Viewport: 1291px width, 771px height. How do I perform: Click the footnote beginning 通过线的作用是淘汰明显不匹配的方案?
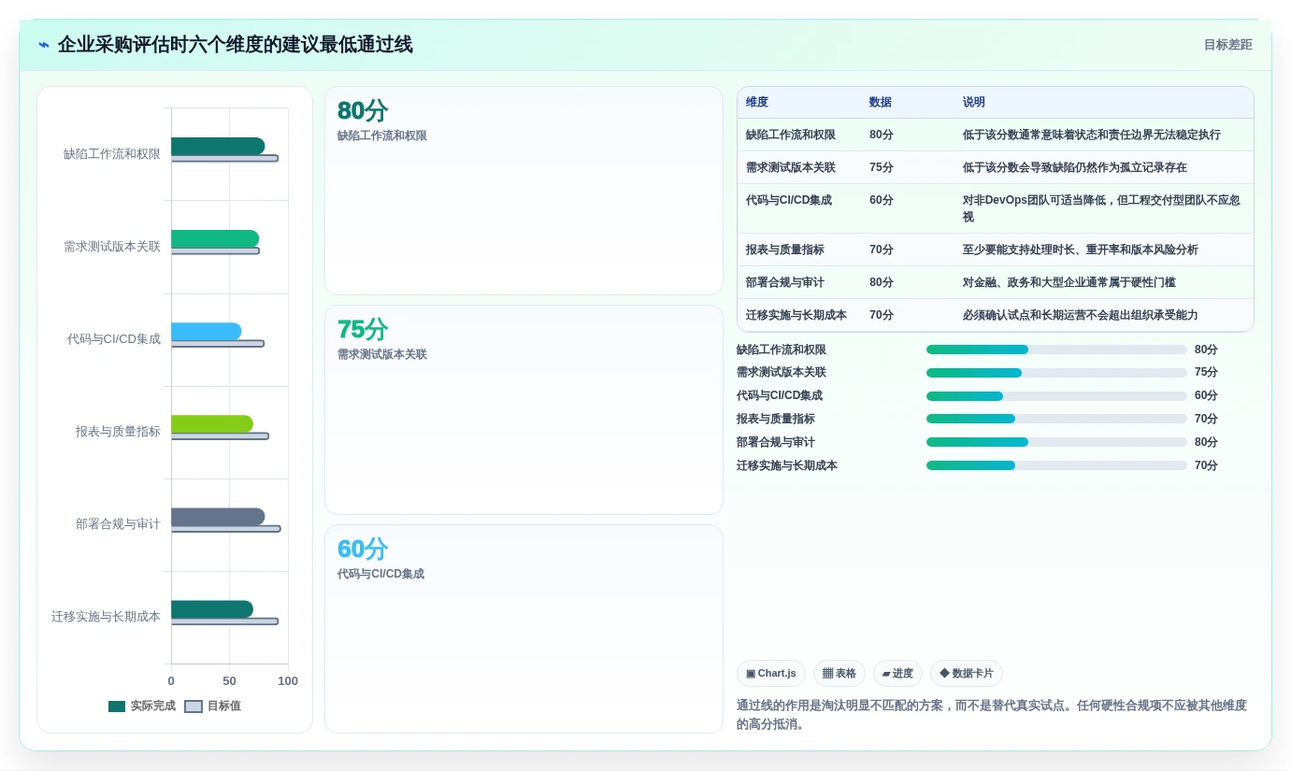[x=992, y=715]
